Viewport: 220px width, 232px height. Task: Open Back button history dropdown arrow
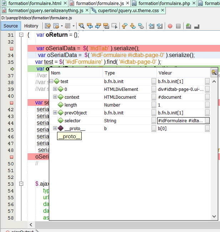(x=62, y=26)
